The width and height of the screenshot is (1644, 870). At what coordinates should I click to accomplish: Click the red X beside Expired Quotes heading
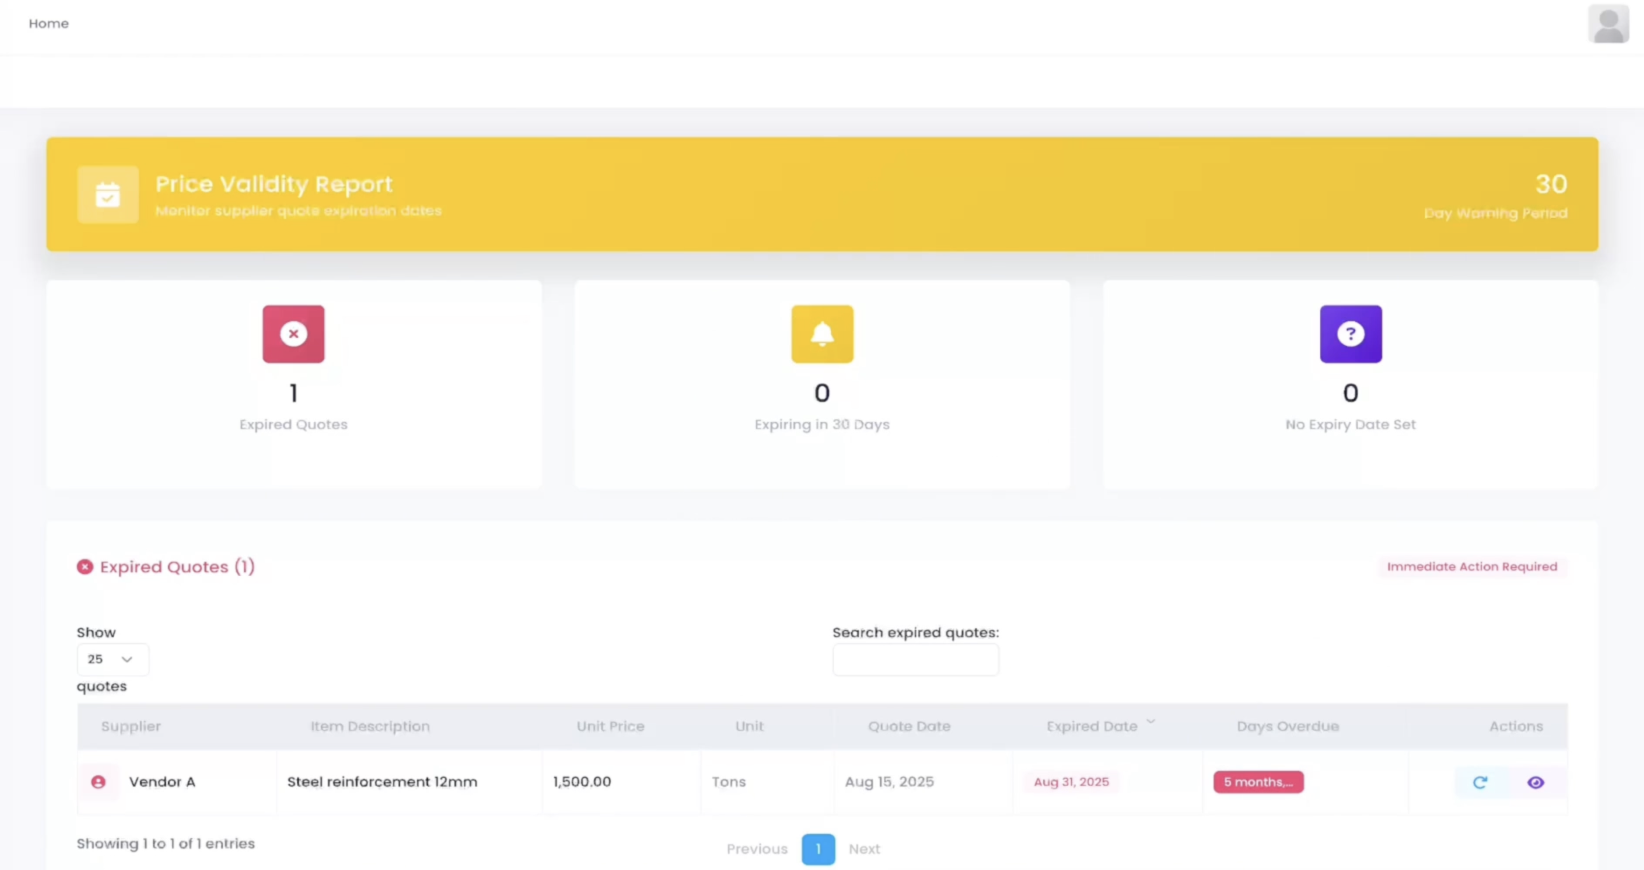[85, 567]
